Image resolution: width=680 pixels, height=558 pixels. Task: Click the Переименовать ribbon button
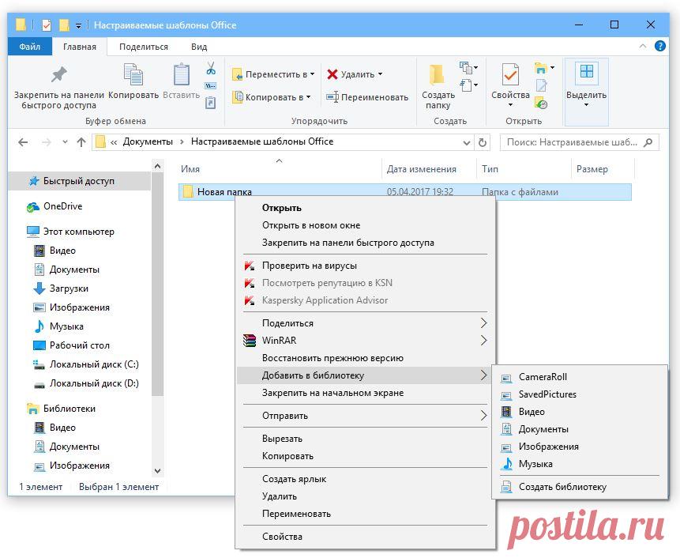(x=367, y=96)
